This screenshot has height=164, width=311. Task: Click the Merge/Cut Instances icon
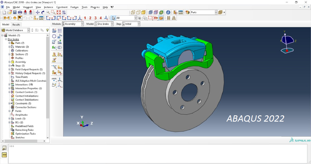[60, 48]
